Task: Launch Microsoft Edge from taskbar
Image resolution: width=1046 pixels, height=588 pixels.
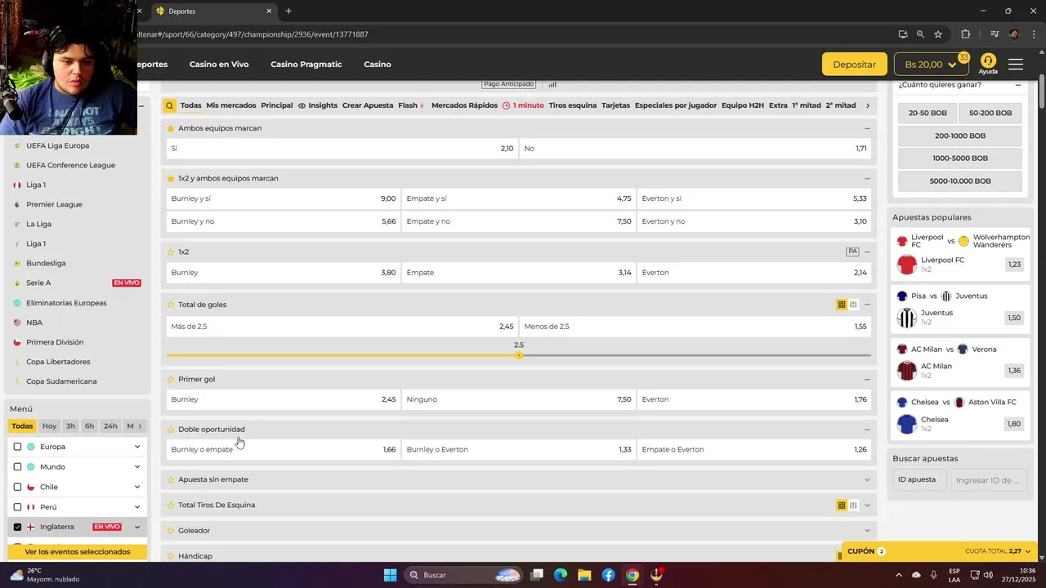Action: pos(560,575)
